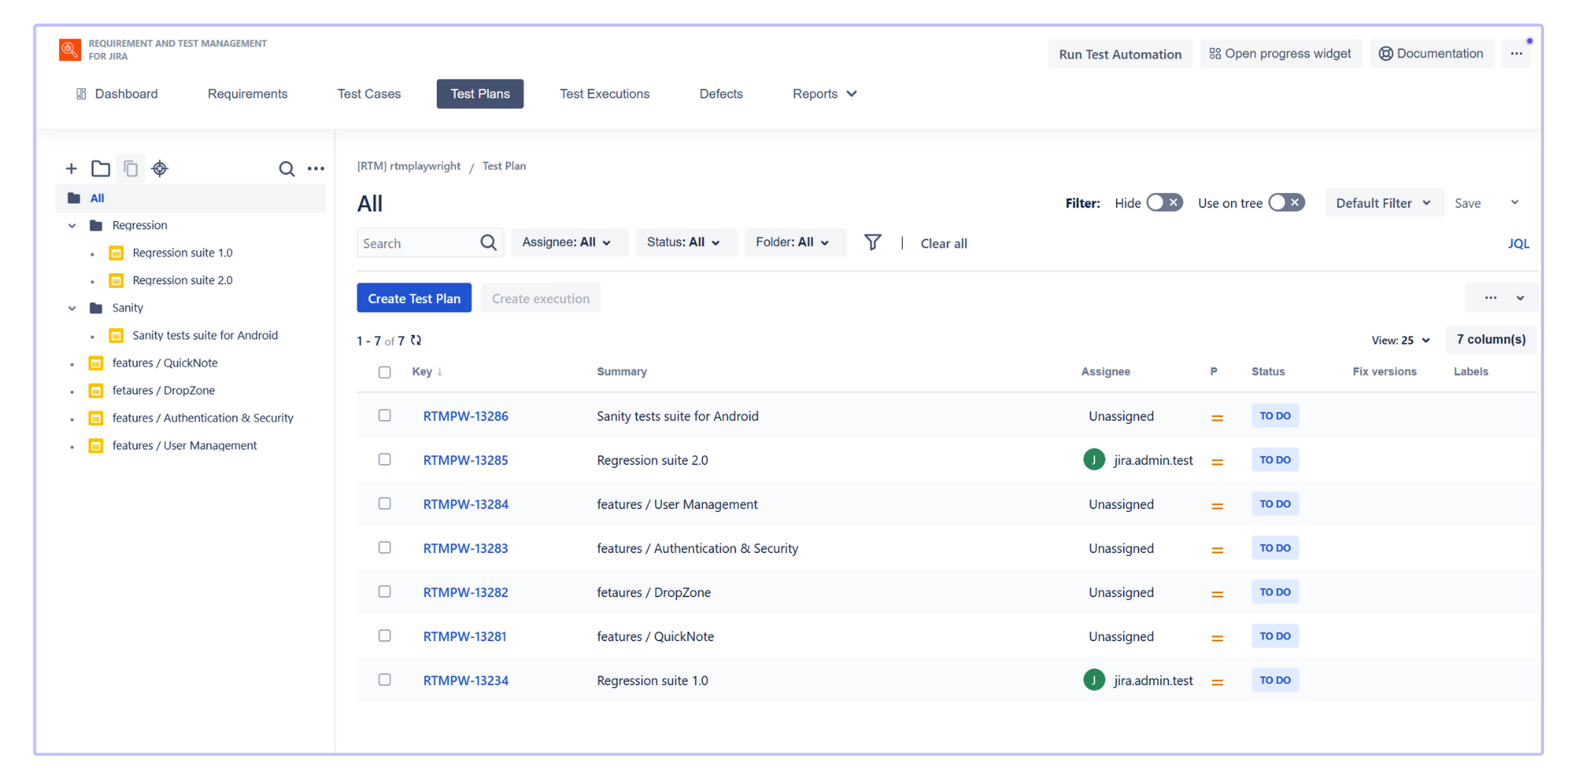The image size is (1579, 783).
Task: Click the copy icon in the tree panel
Action: click(x=130, y=169)
